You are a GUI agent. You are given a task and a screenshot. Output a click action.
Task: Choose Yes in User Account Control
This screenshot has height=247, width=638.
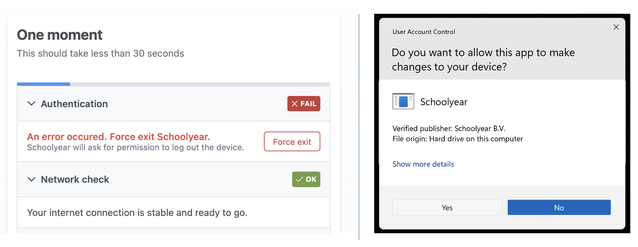(x=447, y=208)
